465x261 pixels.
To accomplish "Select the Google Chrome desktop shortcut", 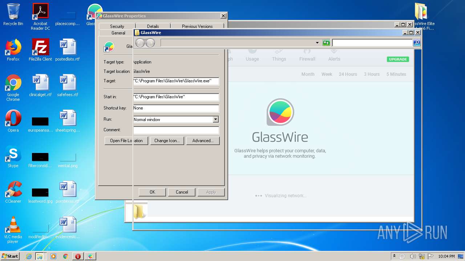I will pyautogui.click(x=13, y=88).
